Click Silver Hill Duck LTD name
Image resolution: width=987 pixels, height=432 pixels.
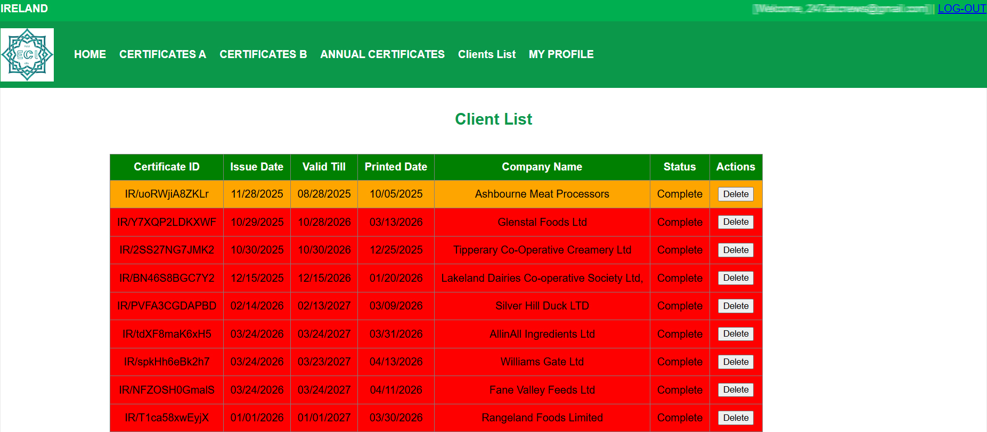[542, 306]
